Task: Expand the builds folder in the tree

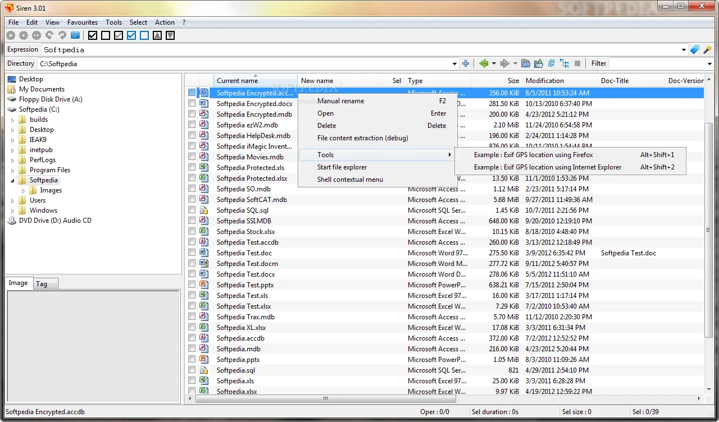Action: (x=13, y=120)
